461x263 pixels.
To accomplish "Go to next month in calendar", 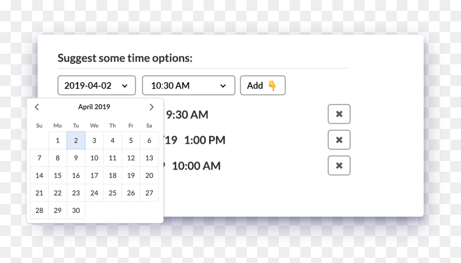I will coord(151,107).
